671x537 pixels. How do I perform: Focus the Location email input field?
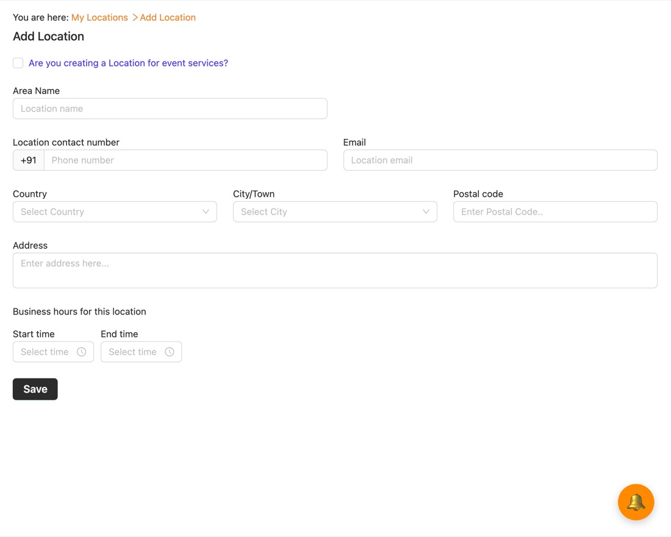[x=500, y=160]
